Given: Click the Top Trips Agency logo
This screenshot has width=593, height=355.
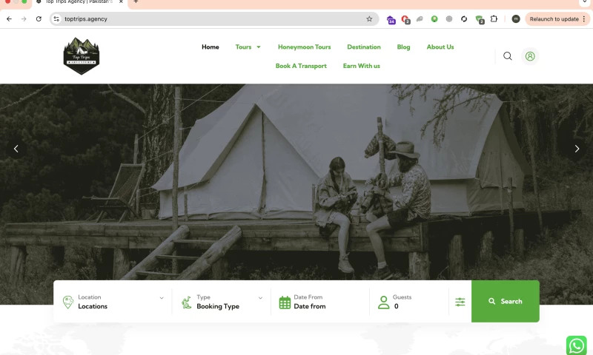Looking at the screenshot, I should click(82, 56).
